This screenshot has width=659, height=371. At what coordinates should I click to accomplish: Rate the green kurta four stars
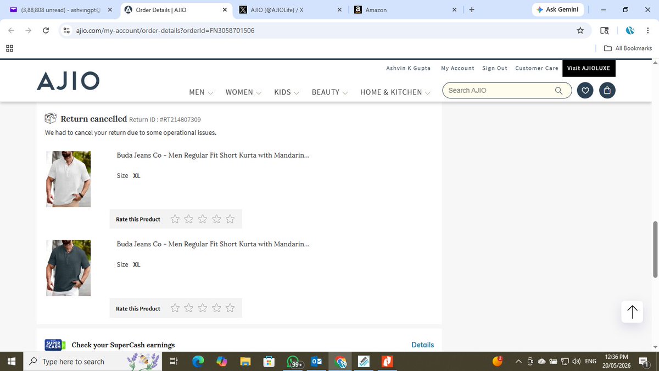(216, 308)
